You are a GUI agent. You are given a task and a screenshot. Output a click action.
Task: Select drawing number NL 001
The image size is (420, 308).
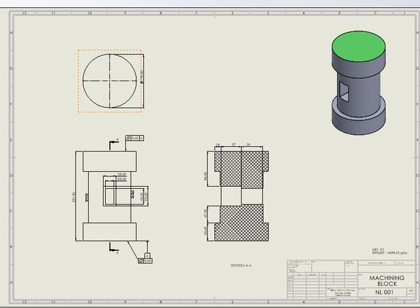click(x=384, y=292)
